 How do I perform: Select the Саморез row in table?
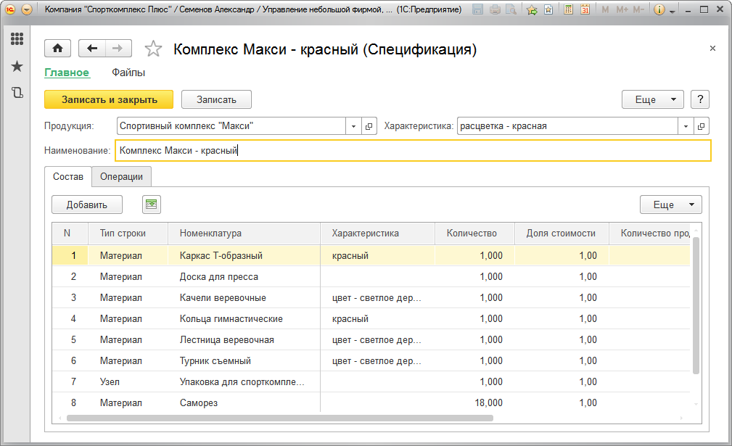199,402
